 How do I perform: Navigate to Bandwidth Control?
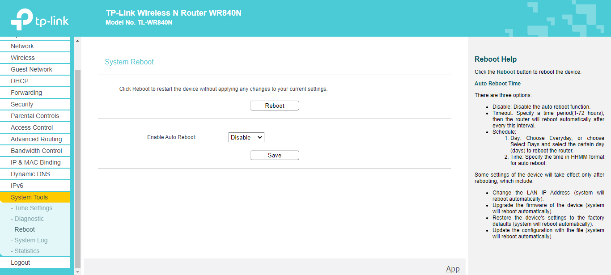click(36, 151)
